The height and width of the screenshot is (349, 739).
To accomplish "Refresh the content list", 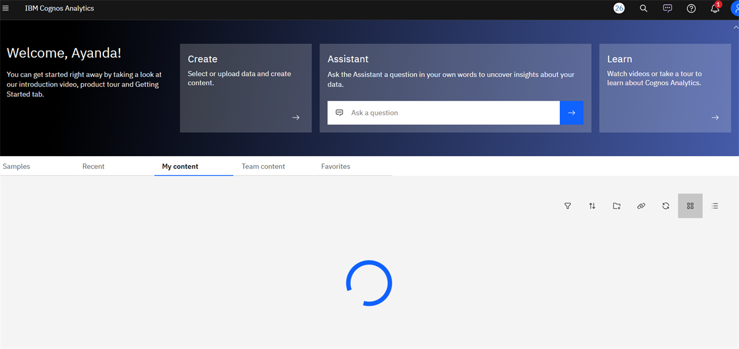I will [666, 206].
